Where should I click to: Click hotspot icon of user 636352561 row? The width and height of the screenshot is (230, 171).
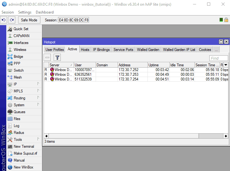(52, 74)
